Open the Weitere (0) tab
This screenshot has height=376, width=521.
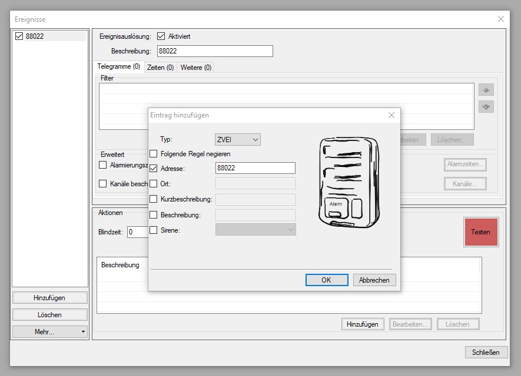[x=196, y=68]
